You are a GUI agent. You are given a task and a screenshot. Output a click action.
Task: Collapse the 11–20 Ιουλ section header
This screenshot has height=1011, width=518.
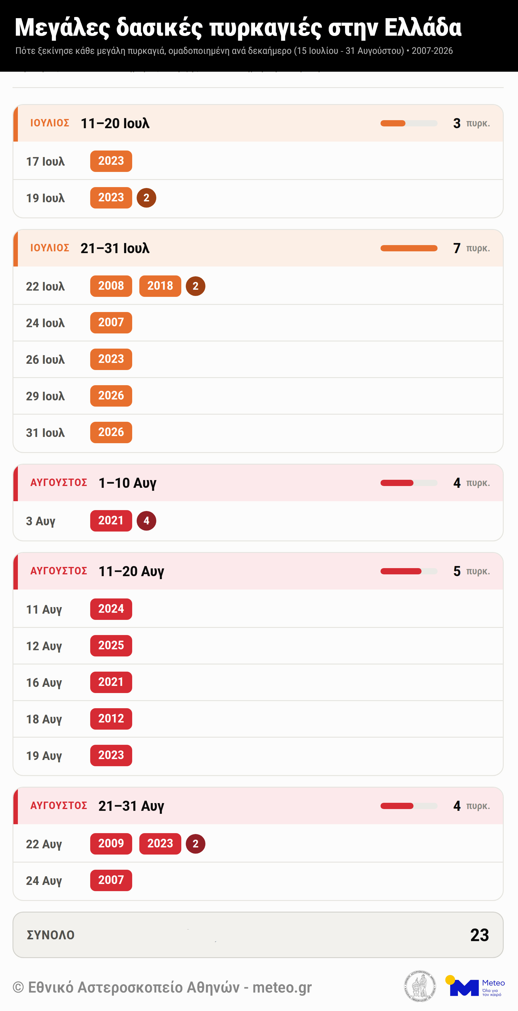click(258, 123)
